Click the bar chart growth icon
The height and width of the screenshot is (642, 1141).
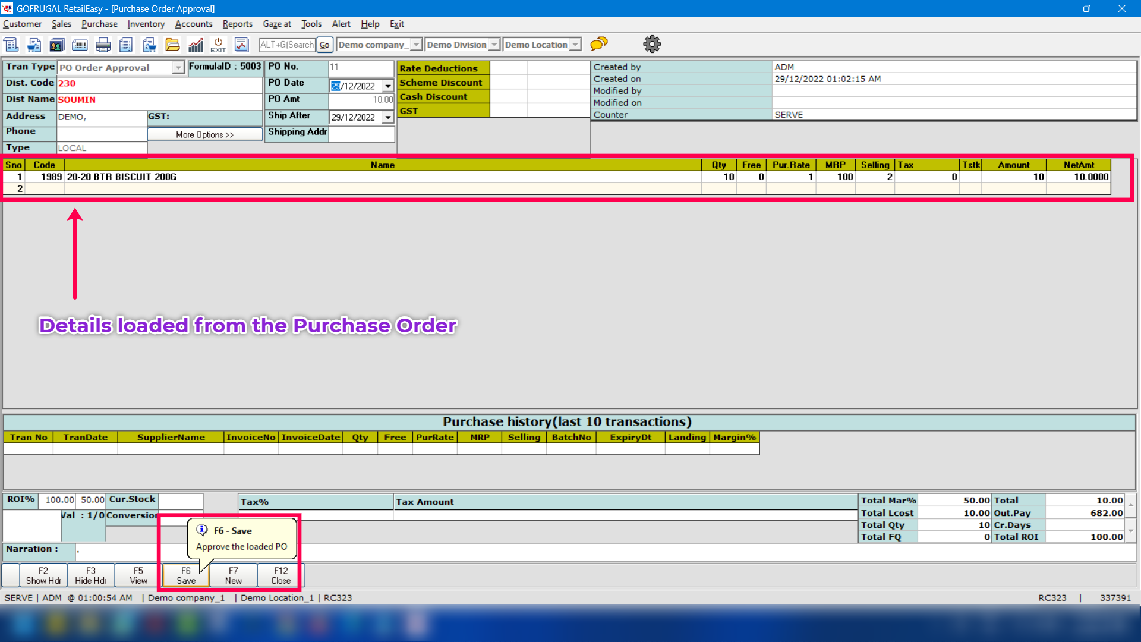pos(196,45)
